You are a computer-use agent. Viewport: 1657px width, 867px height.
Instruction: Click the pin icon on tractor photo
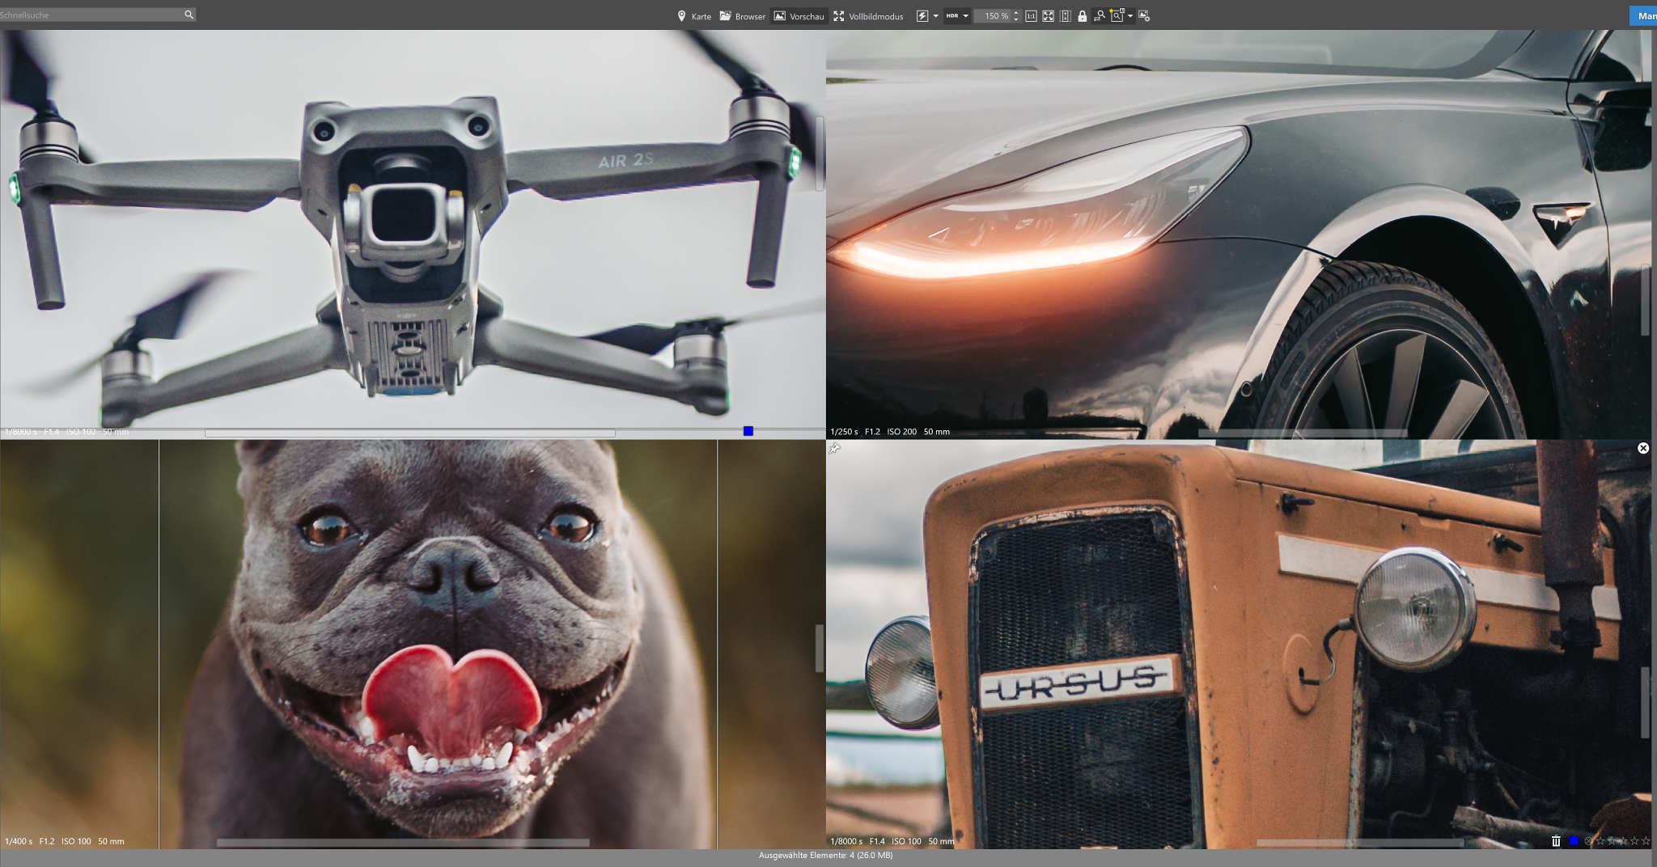point(835,448)
